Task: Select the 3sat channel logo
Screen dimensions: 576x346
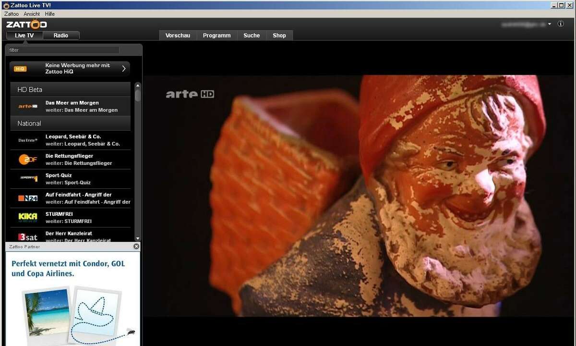Action: point(28,237)
